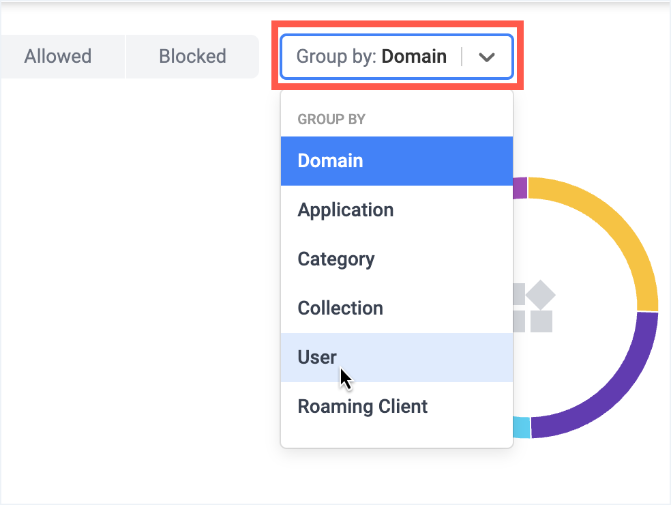671x505 pixels.
Task: Pick the Collection option
Action: (x=397, y=308)
